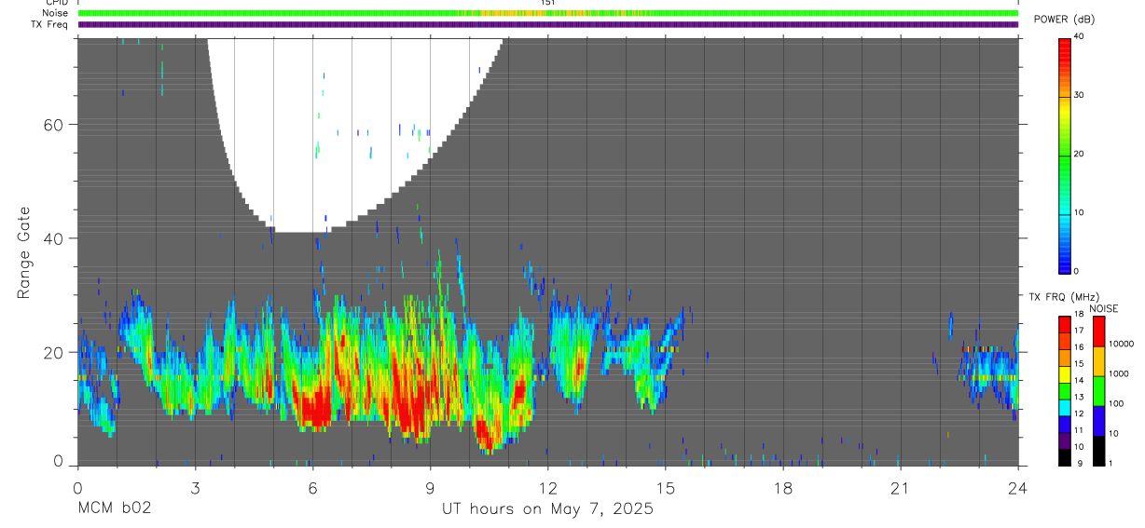
Task: Click the 24 tick label on time axis
Action: (x=1018, y=488)
